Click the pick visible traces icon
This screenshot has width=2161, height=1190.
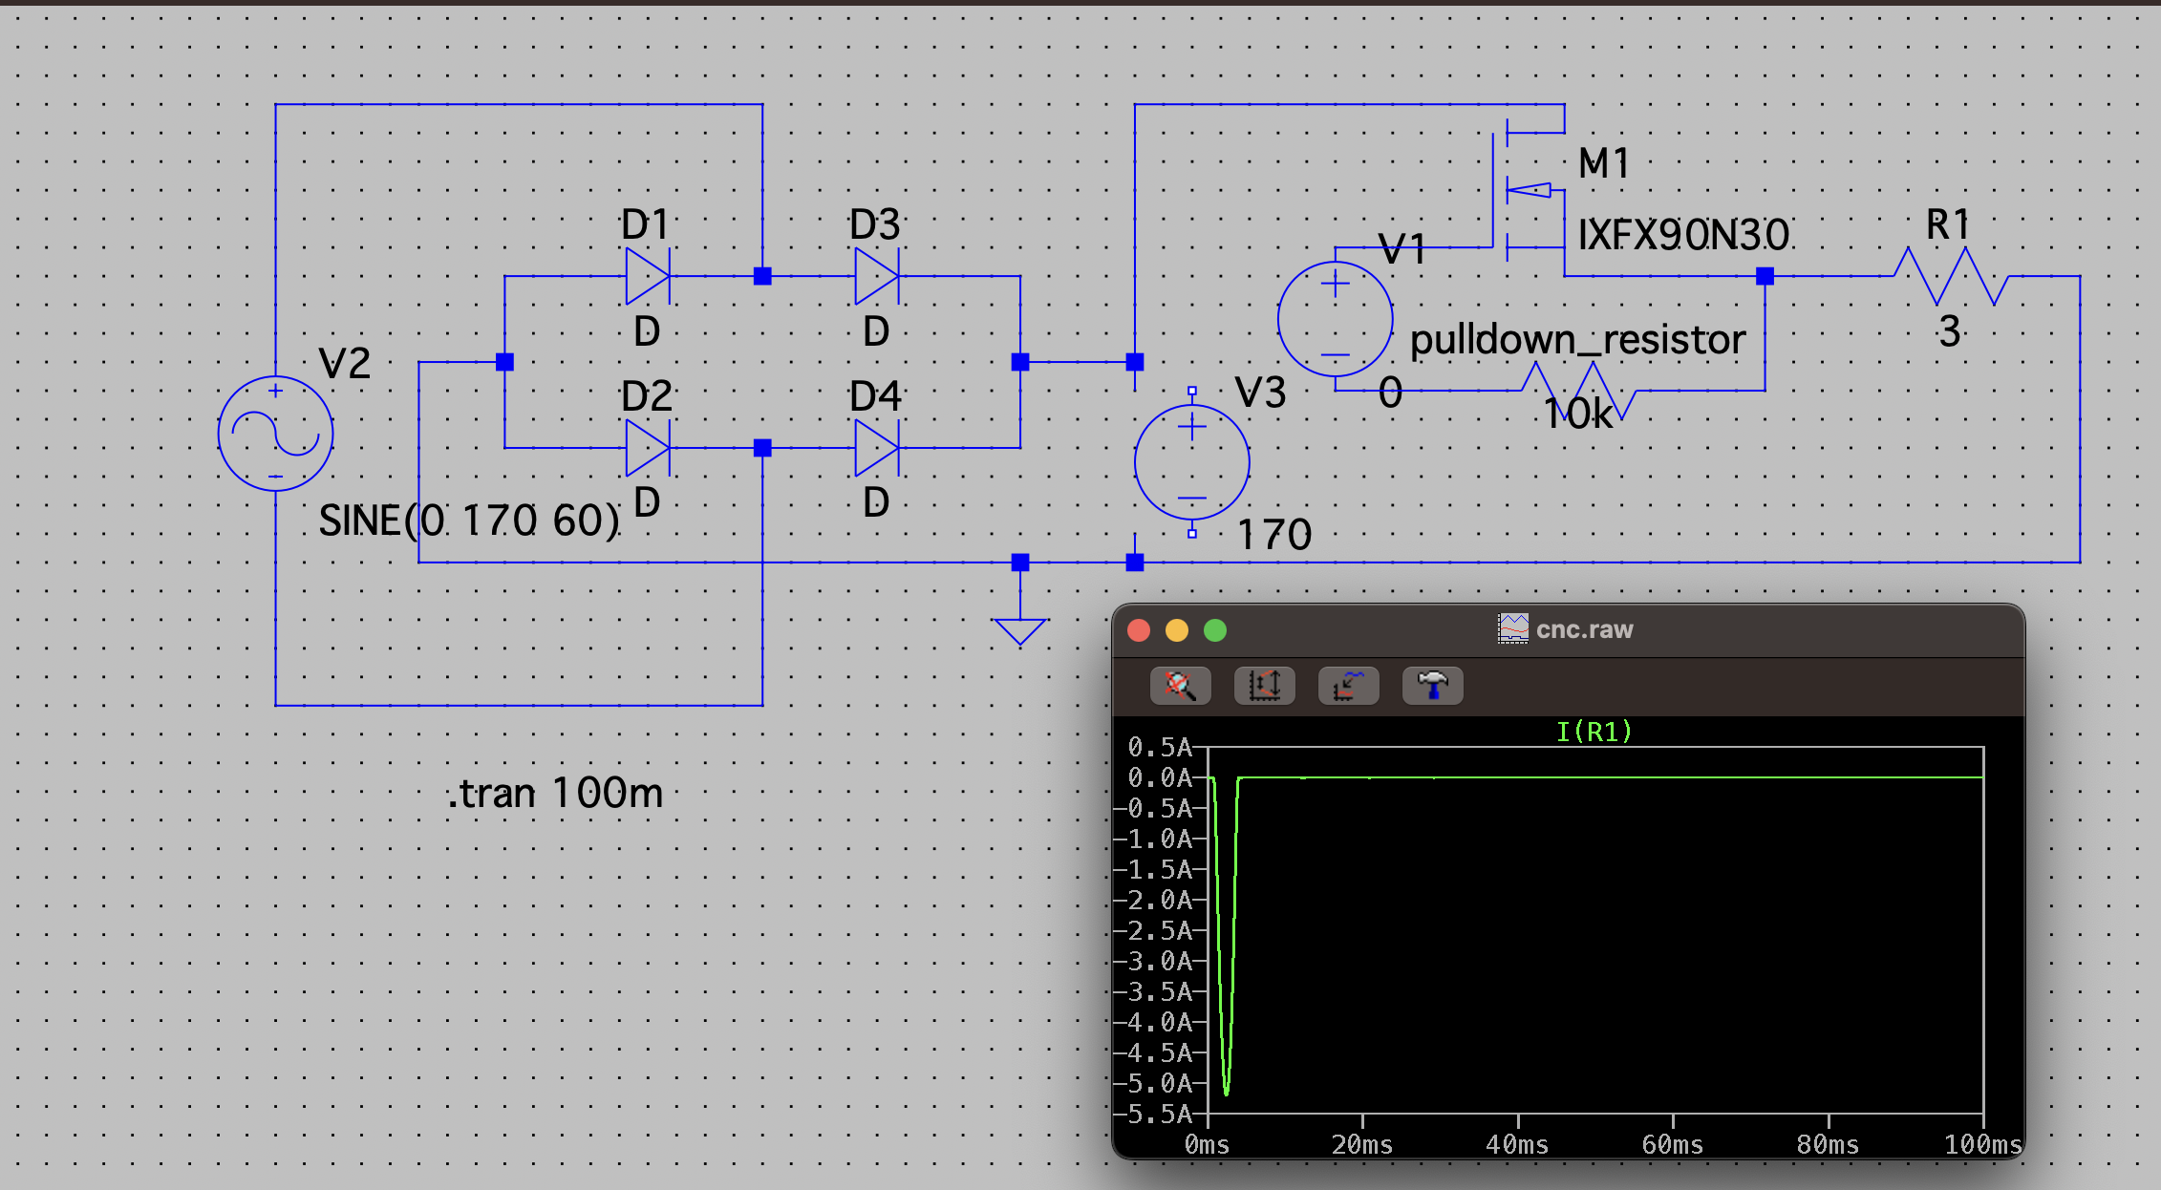pos(1348,685)
